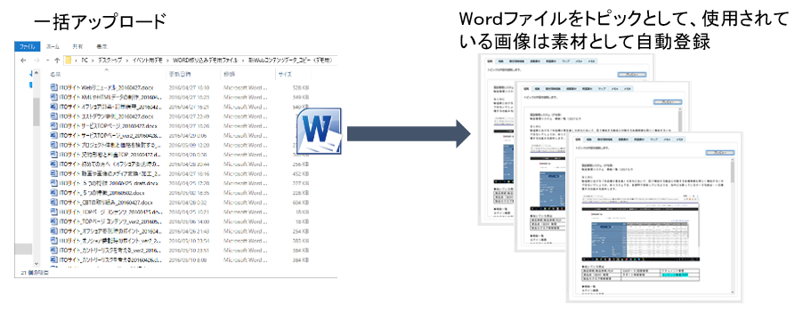Expand the chevron after デスクトップ in breadcrumb

point(127,60)
